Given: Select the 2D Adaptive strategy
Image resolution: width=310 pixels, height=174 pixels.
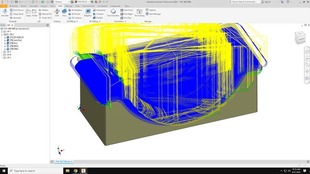Looking at the screenshot, I should 75,10.
